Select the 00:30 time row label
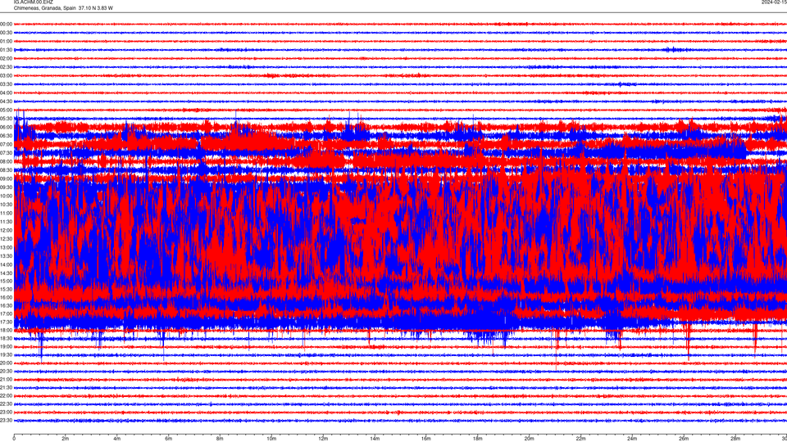The height and width of the screenshot is (442, 787). pyautogui.click(x=6, y=33)
